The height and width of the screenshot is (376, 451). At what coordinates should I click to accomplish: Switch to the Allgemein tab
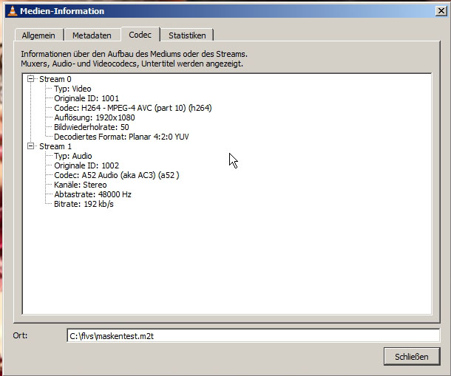click(38, 35)
